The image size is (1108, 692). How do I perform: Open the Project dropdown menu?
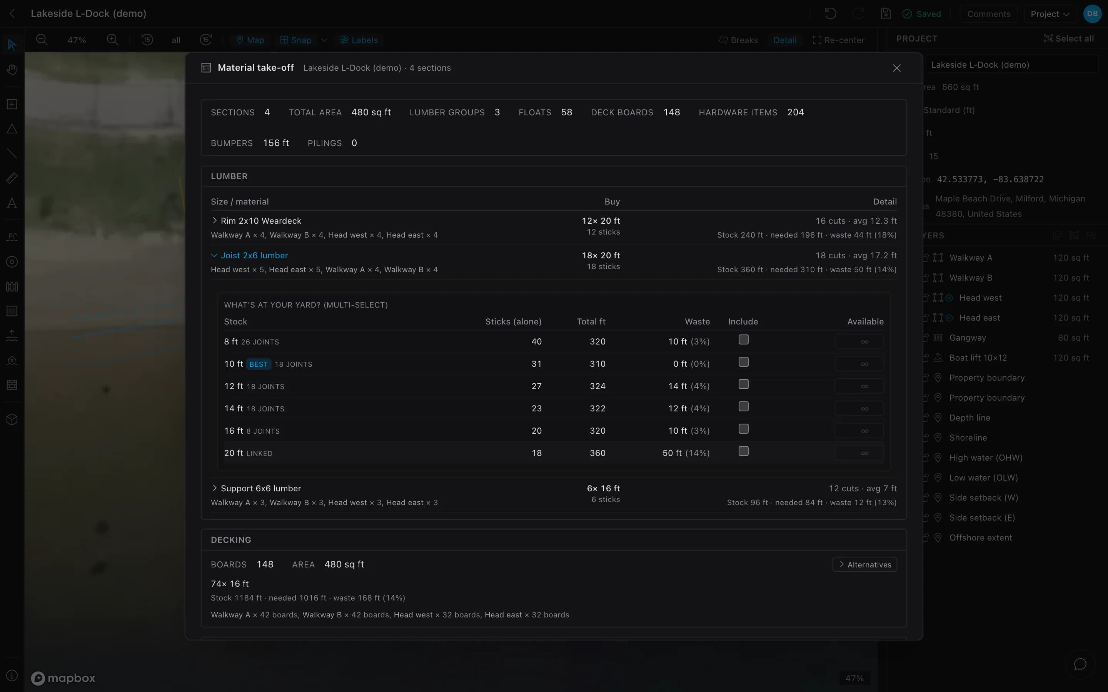click(x=1050, y=14)
